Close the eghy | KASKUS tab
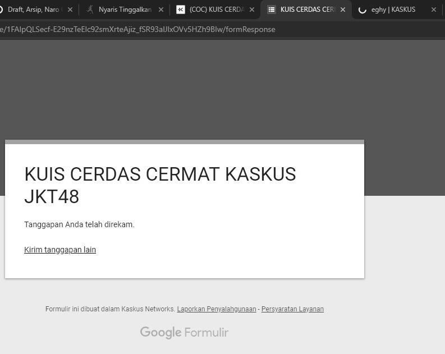Image resolution: width=445 pixels, height=354 pixels. click(434, 10)
